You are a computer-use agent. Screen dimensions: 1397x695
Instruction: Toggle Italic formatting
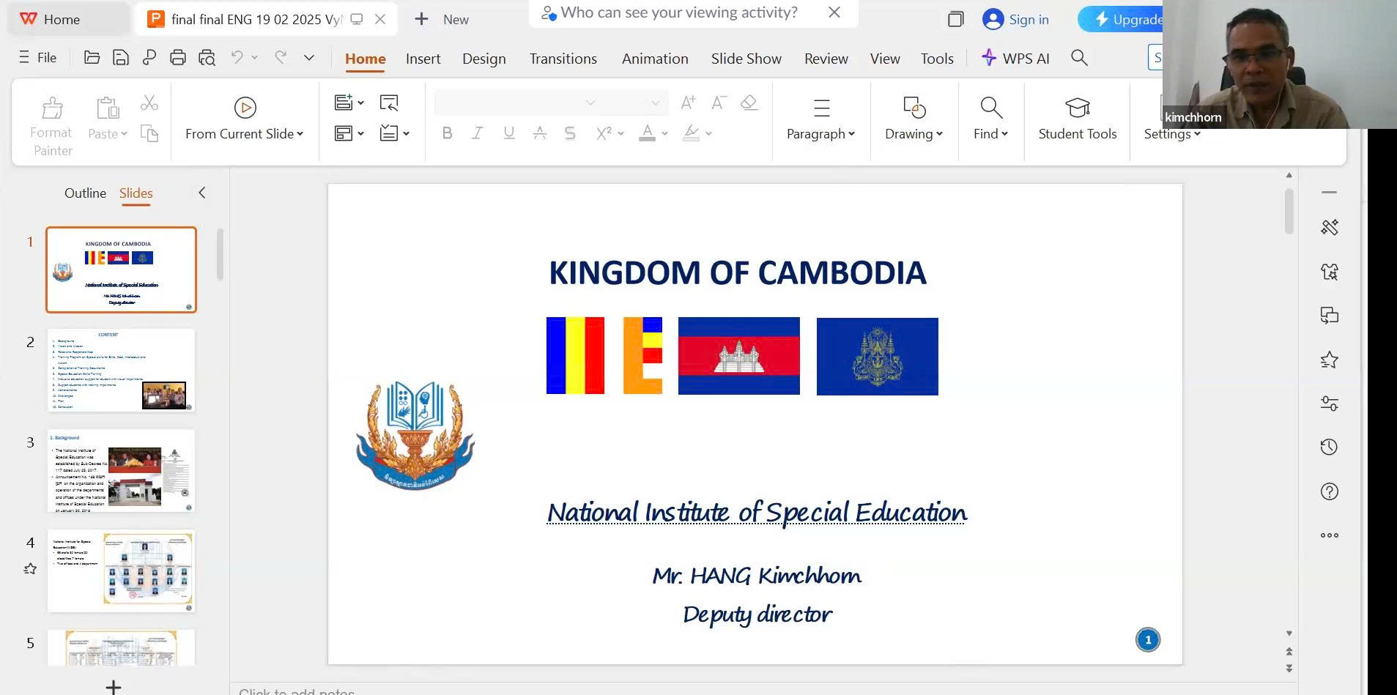coord(478,133)
